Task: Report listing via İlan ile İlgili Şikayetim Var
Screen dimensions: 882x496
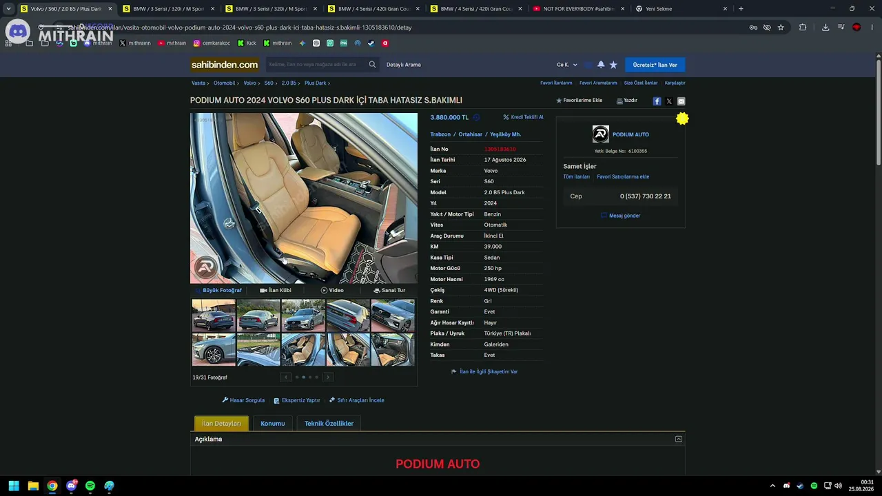Action: 484,371
